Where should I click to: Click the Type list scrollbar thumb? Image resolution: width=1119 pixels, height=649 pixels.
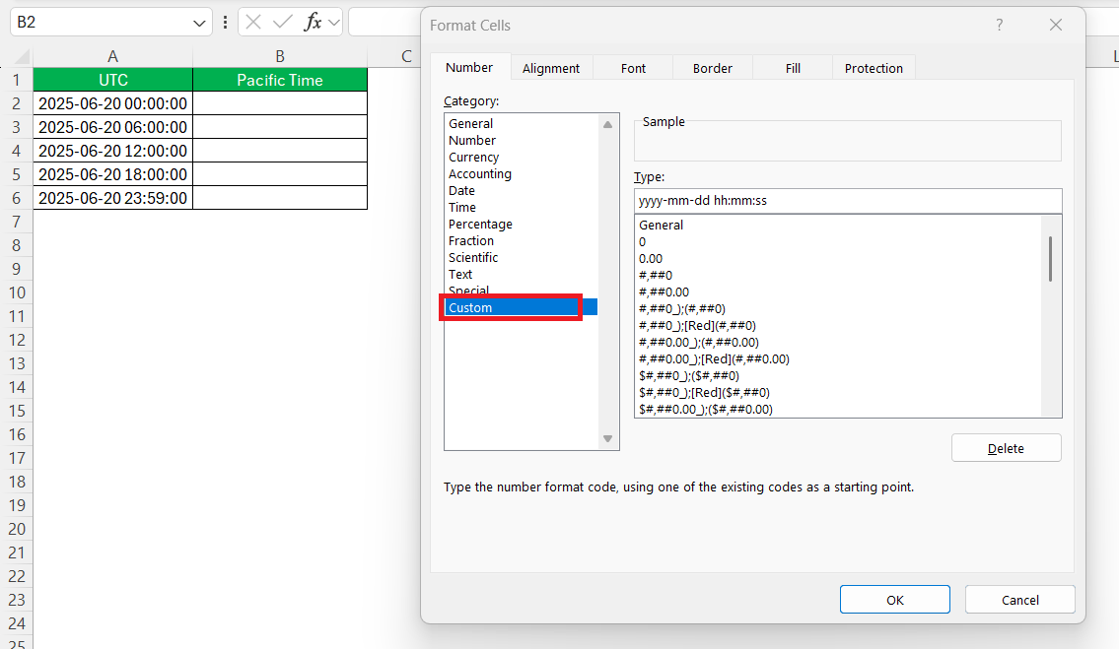[1051, 259]
